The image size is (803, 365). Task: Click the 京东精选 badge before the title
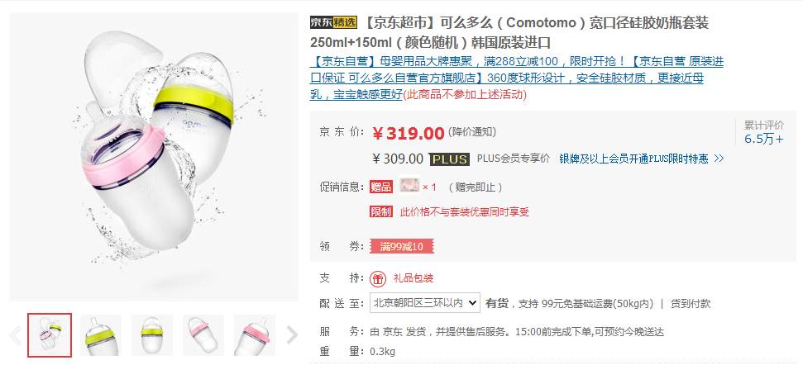click(x=333, y=22)
